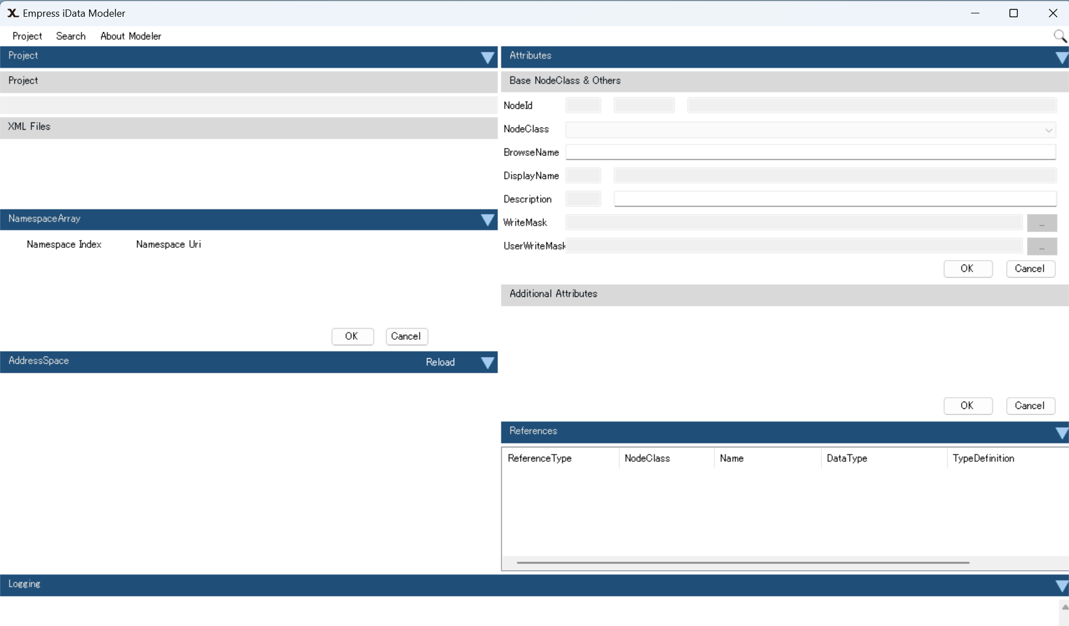Viewport: 1069px width, 626px height.
Task: Open UserWriteMask ellipsis browse button
Action: pos(1042,246)
